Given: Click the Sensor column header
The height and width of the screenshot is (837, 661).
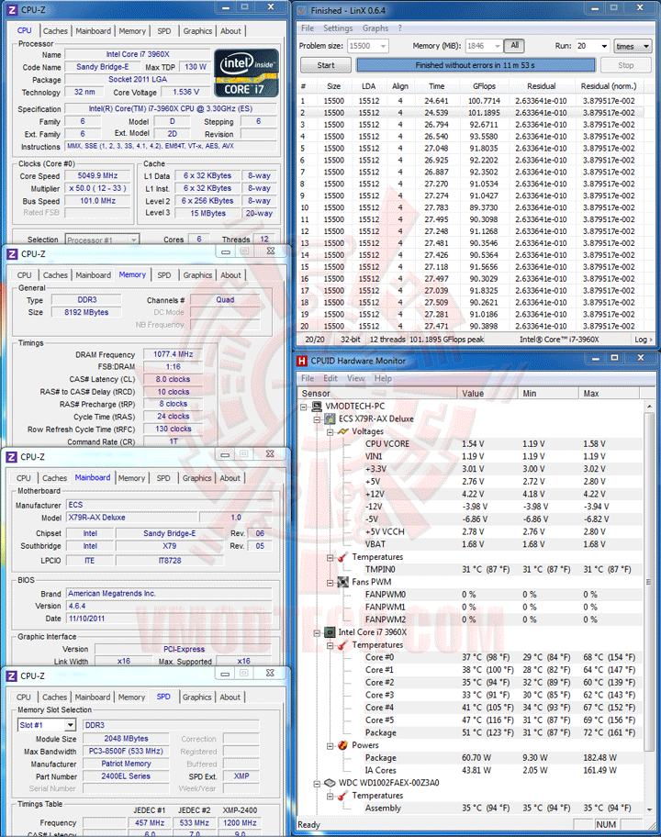Looking at the screenshot, I should 377,394.
